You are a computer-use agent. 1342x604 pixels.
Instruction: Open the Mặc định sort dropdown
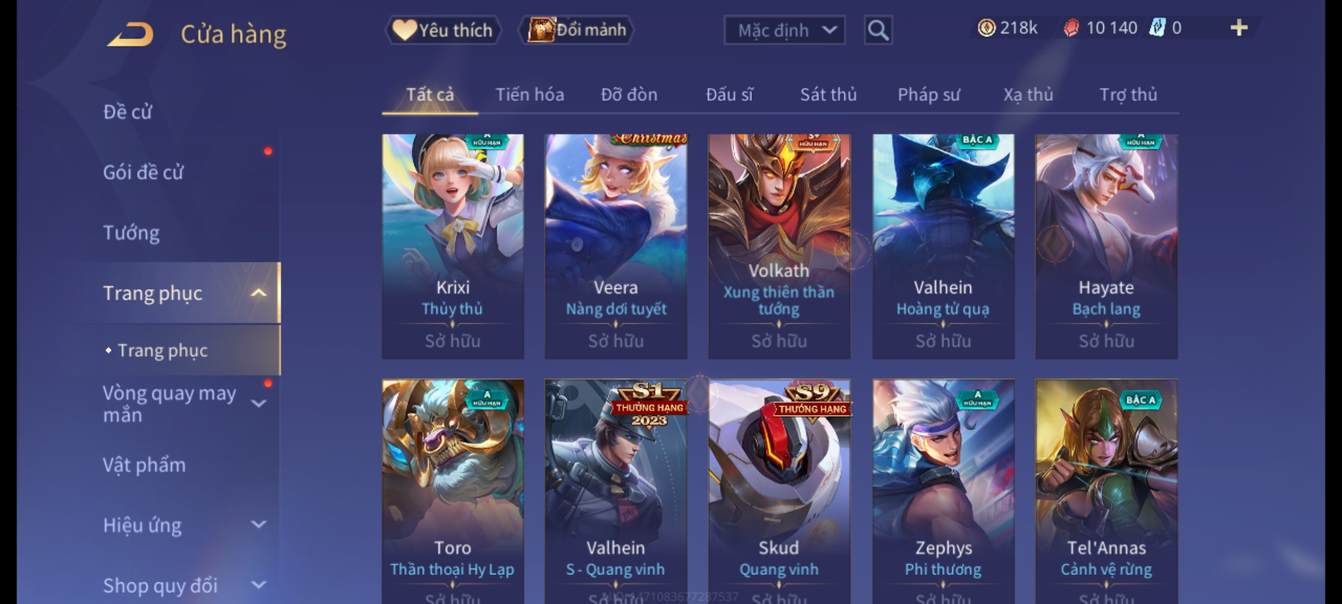(x=784, y=30)
